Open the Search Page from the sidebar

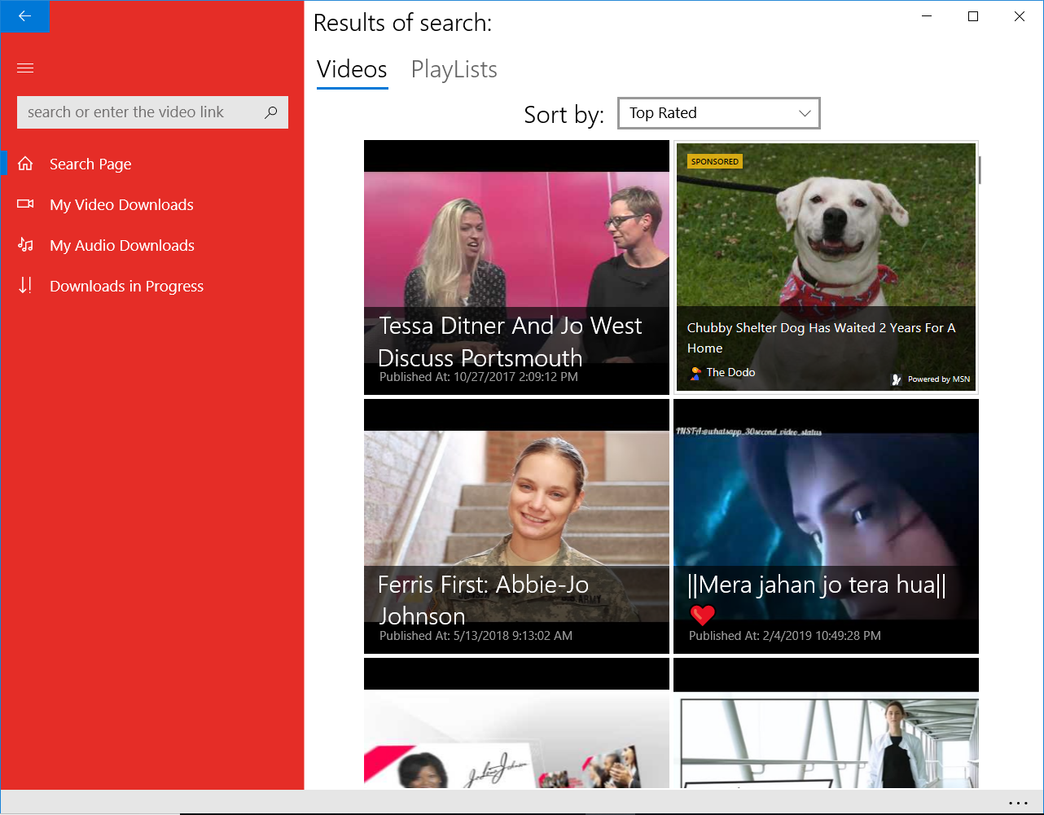[x=90, y=164]
